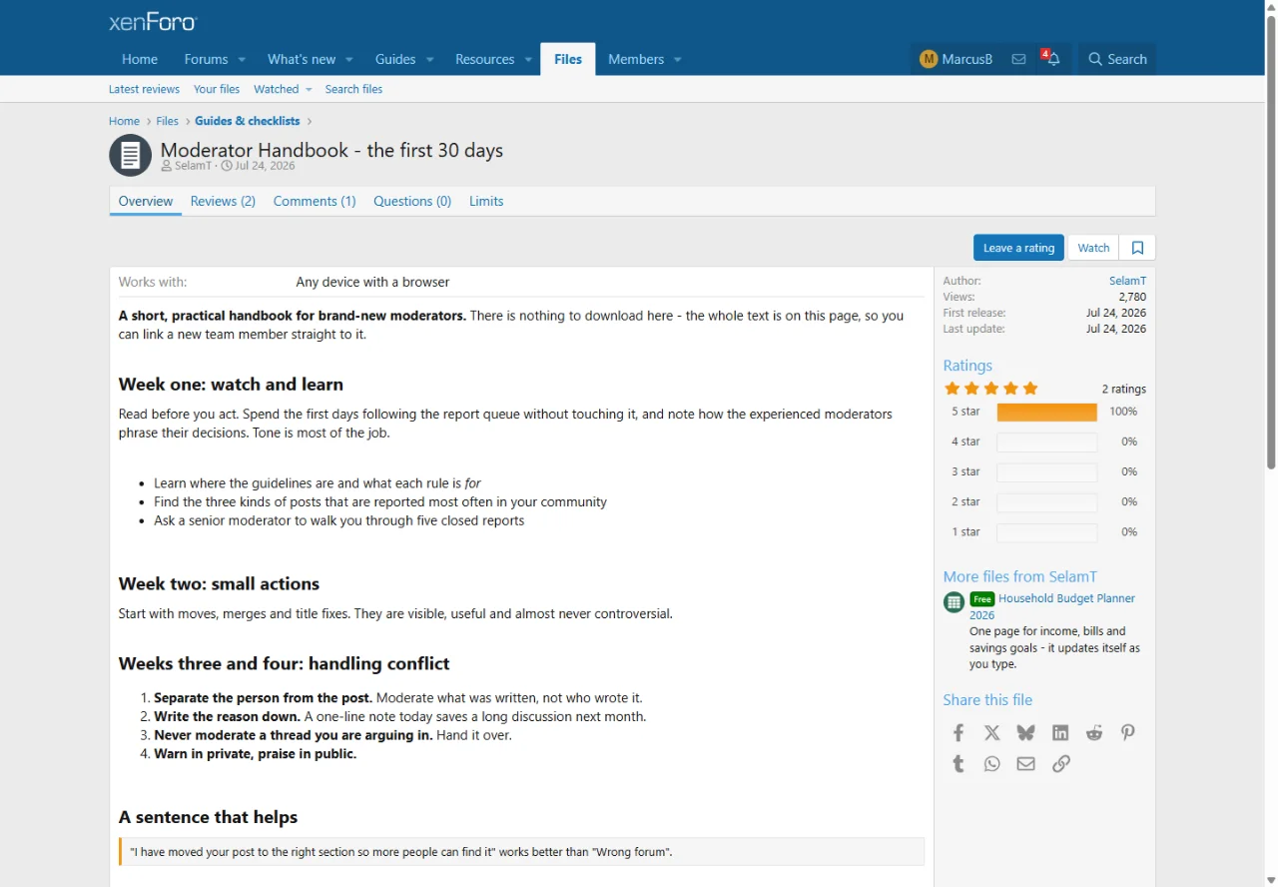
Task: Share this file on Tumblr
Action: pyautogui.click(x=958, y=764)
